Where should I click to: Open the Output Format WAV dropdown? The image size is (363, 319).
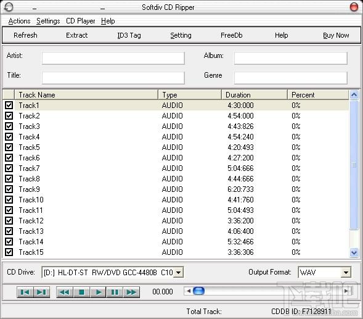point(346,272)
